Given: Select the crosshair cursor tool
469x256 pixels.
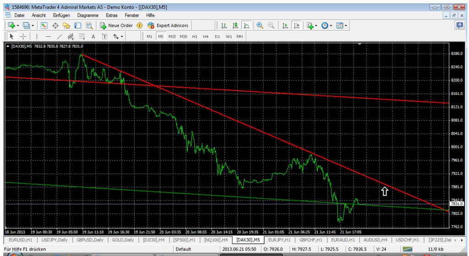Looking at the screenshot, I should [x=23, y=37].
